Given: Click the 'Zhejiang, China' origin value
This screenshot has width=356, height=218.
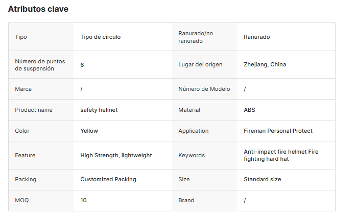Looking at the screenshot, I should [265, 64].
